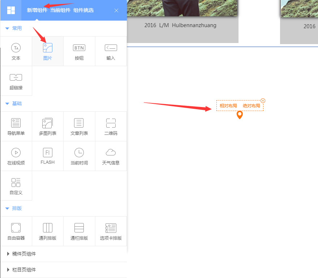Add a 文本 text component

[16, 51]
